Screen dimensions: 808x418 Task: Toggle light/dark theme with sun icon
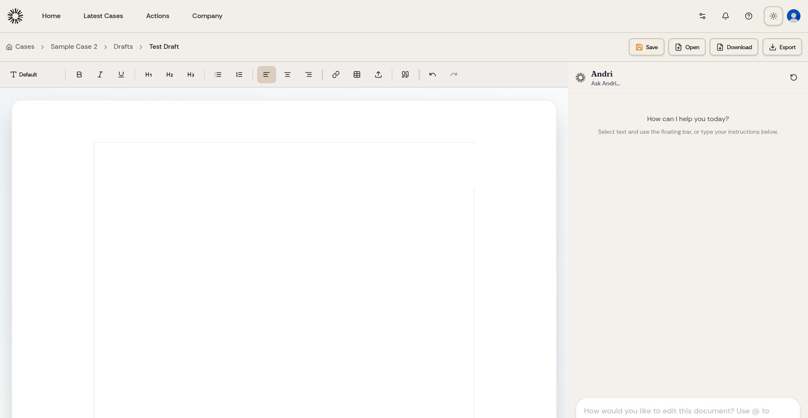[x=773, y=16]
